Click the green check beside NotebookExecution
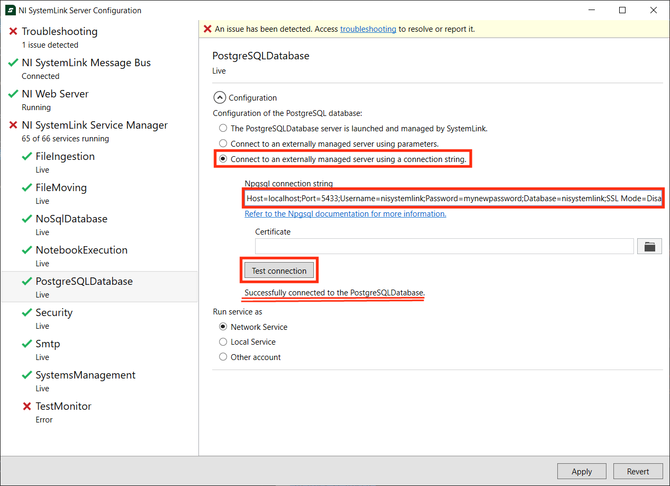 pos(27,250)
